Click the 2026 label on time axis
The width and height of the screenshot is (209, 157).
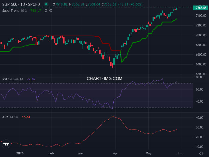coord(20,153)
